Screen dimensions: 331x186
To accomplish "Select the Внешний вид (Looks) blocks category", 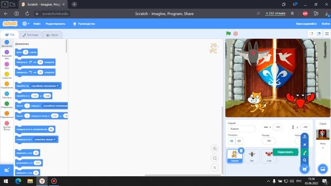I will click(x=7, y=54).
